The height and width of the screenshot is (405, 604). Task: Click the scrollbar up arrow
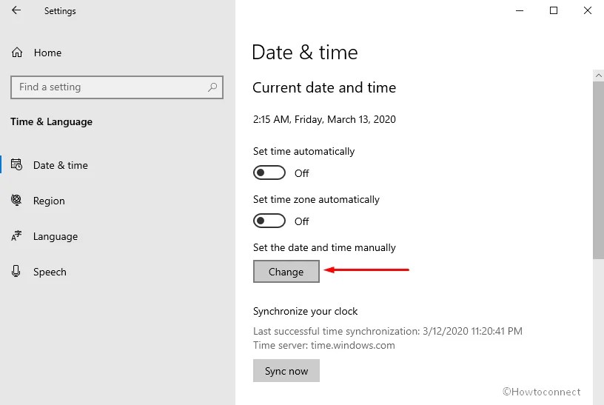(x=598, y=76)
